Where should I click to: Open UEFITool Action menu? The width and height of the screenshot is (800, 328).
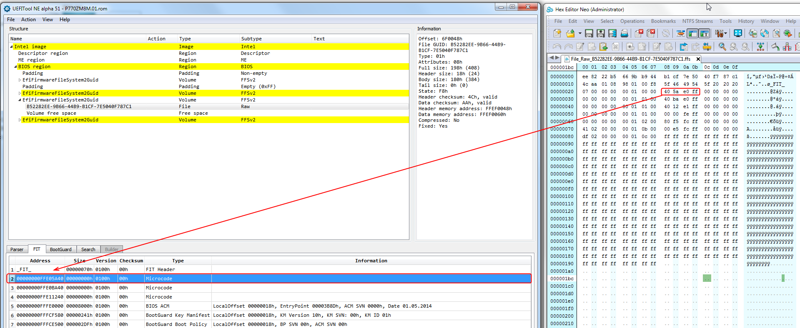coord(28,20)
